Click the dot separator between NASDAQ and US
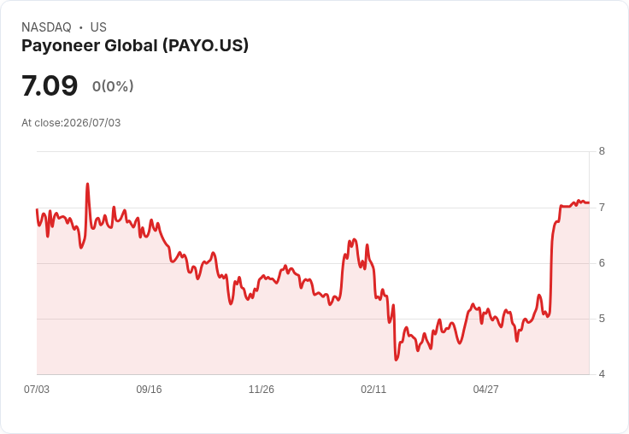Screen dimensions: 629x434 tap(80, 27)
